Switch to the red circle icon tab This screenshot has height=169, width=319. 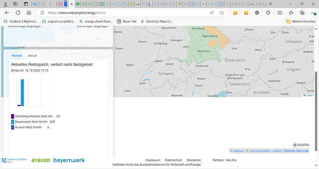coord(60,4)
